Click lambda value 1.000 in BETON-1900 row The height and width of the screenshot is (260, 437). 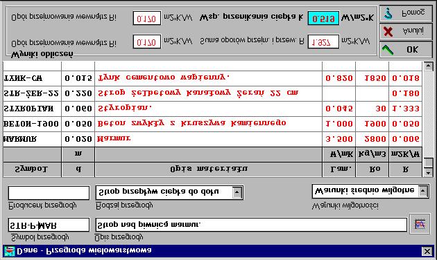[x=339, y=124]
